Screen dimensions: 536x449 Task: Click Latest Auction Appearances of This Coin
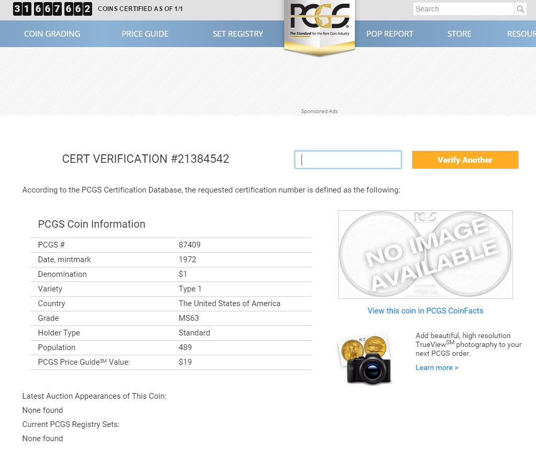(x=94, y=396)
